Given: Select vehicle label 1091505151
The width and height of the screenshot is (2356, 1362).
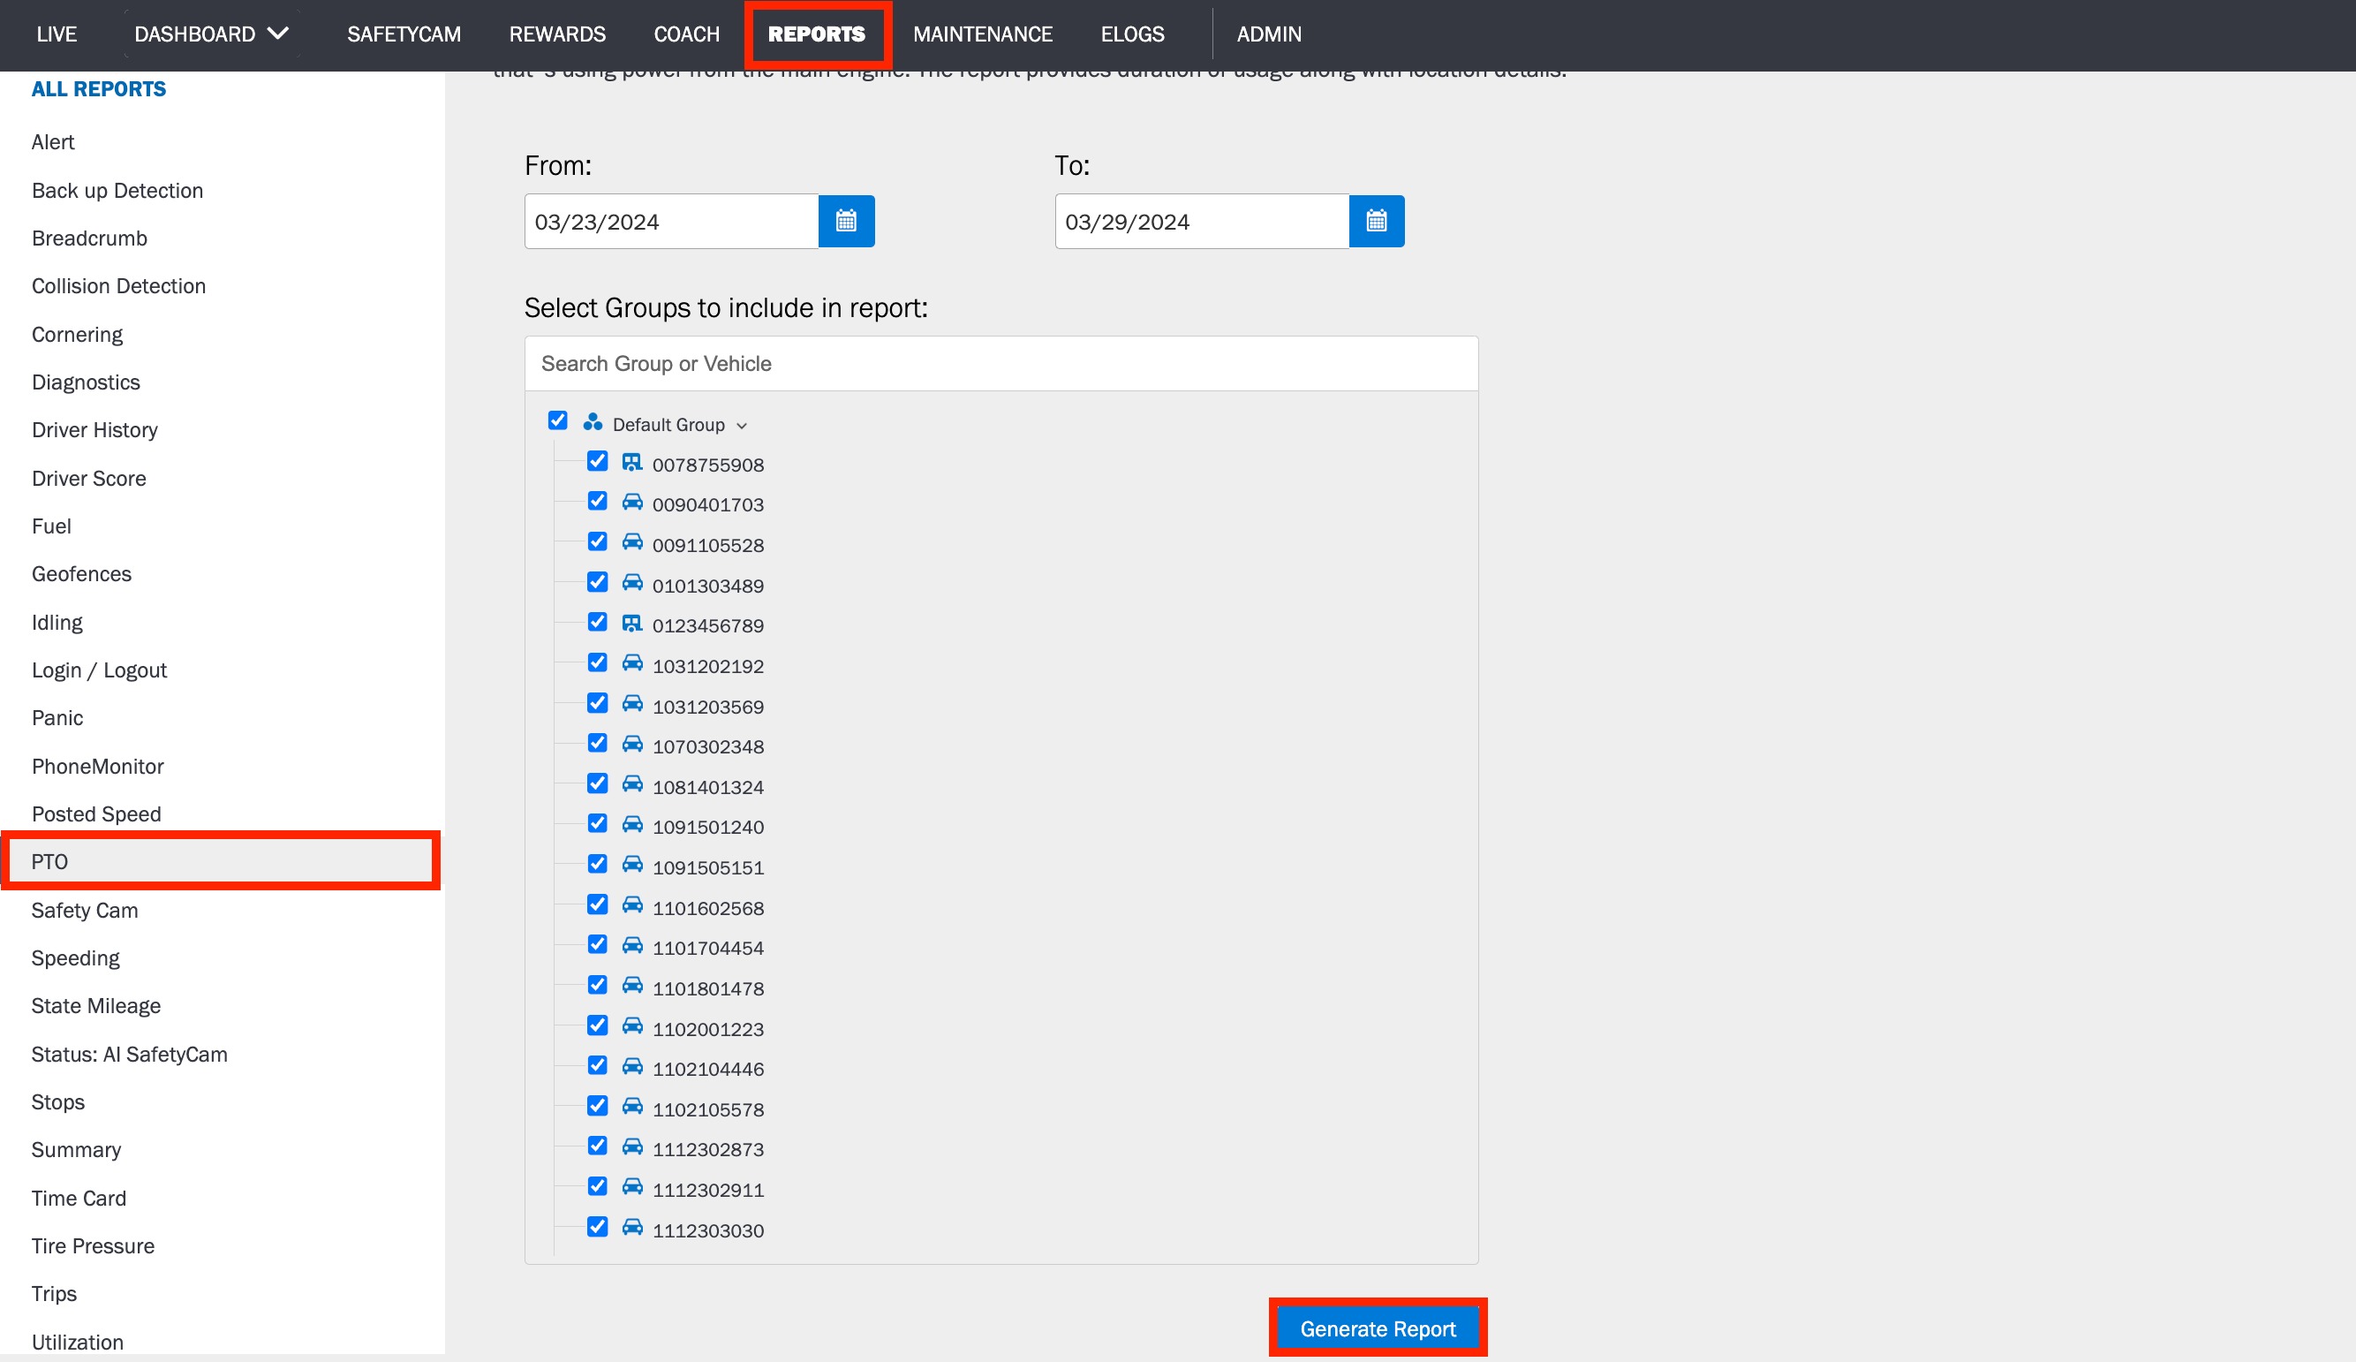Looking at the screenshot, I should pos(707,867).
